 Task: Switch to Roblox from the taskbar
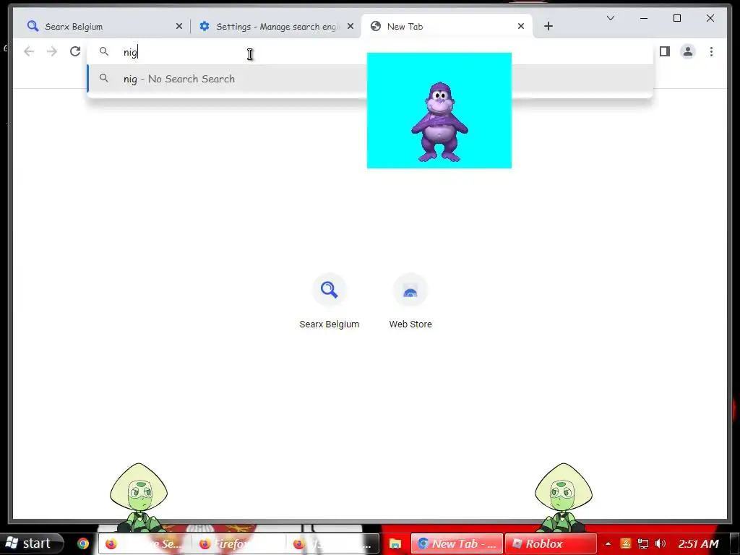[551, 544]
